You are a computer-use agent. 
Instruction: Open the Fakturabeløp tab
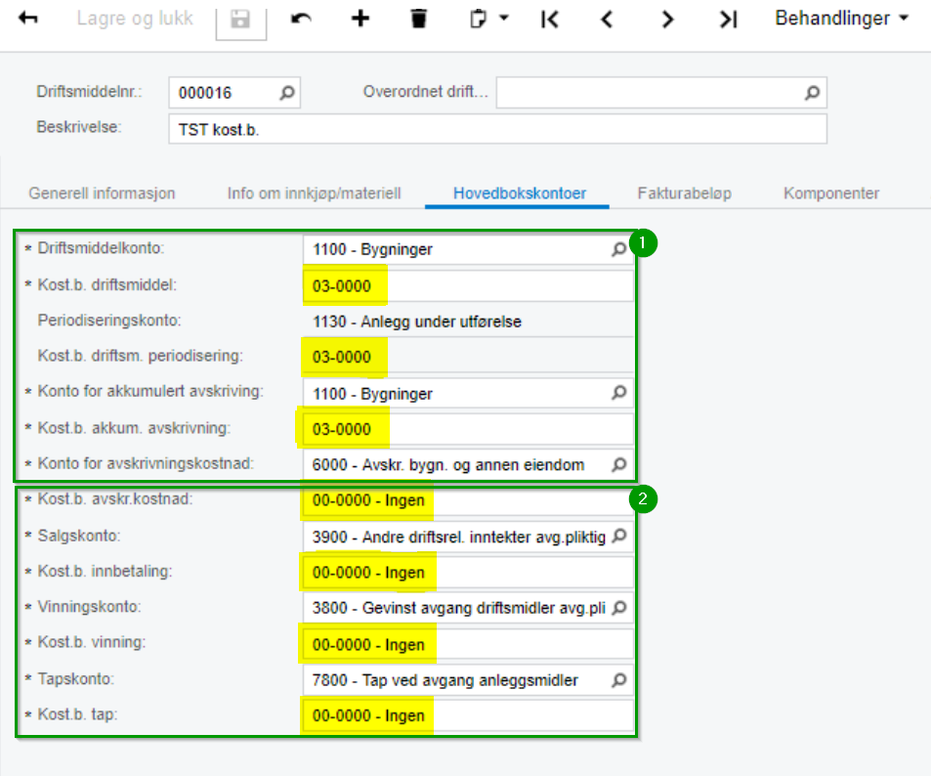point(684,194)
